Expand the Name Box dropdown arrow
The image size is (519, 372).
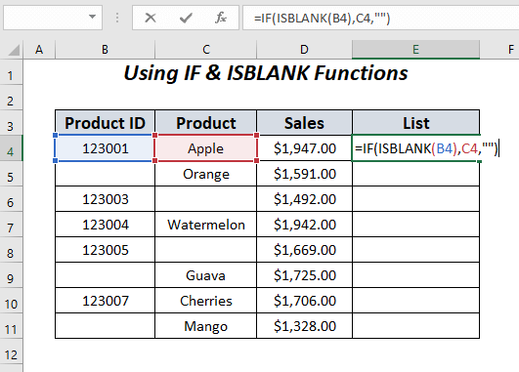(92, 17)
